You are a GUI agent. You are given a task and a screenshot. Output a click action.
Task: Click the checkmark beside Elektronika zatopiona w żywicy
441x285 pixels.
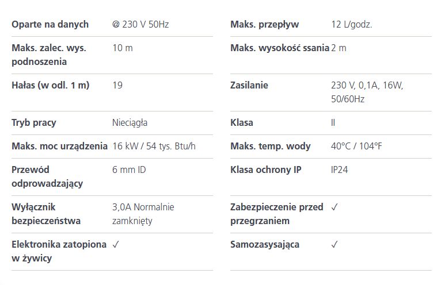coord(116,245)
